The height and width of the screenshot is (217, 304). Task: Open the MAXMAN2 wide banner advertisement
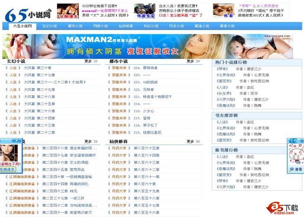(148, 46)
